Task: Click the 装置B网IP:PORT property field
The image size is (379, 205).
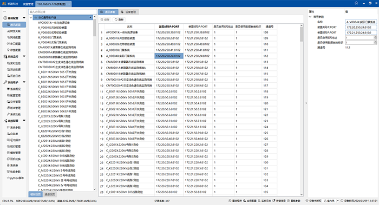Action: click(x=361, y=32)
